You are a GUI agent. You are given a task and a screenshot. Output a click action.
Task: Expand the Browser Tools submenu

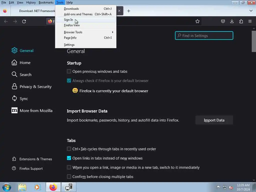click(86, 32)
